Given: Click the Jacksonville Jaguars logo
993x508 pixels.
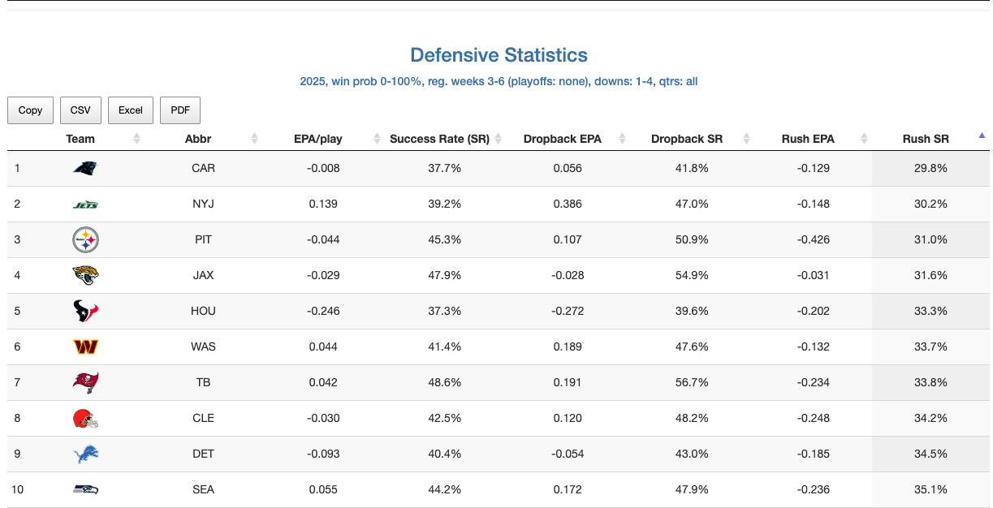Looking at the screenshot, I should click(85, 275).
